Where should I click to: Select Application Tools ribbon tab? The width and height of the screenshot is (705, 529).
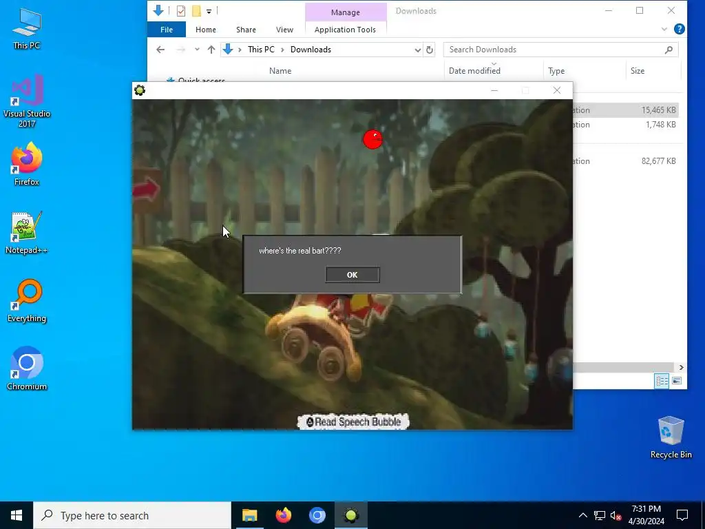coord(345,30)
